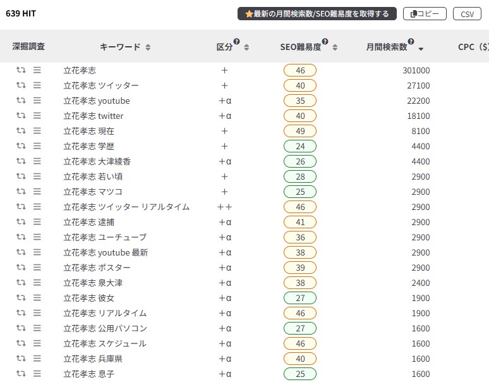Export results with CSV button
This screenshot has height=382, width=489.
(467, 14)
